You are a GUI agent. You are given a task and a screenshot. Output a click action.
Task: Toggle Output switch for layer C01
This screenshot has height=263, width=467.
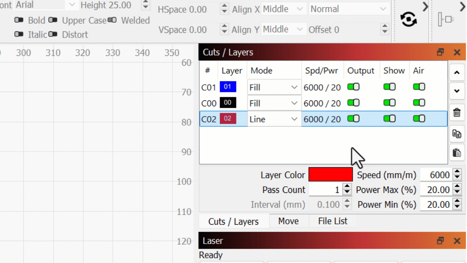click(353, 87)
